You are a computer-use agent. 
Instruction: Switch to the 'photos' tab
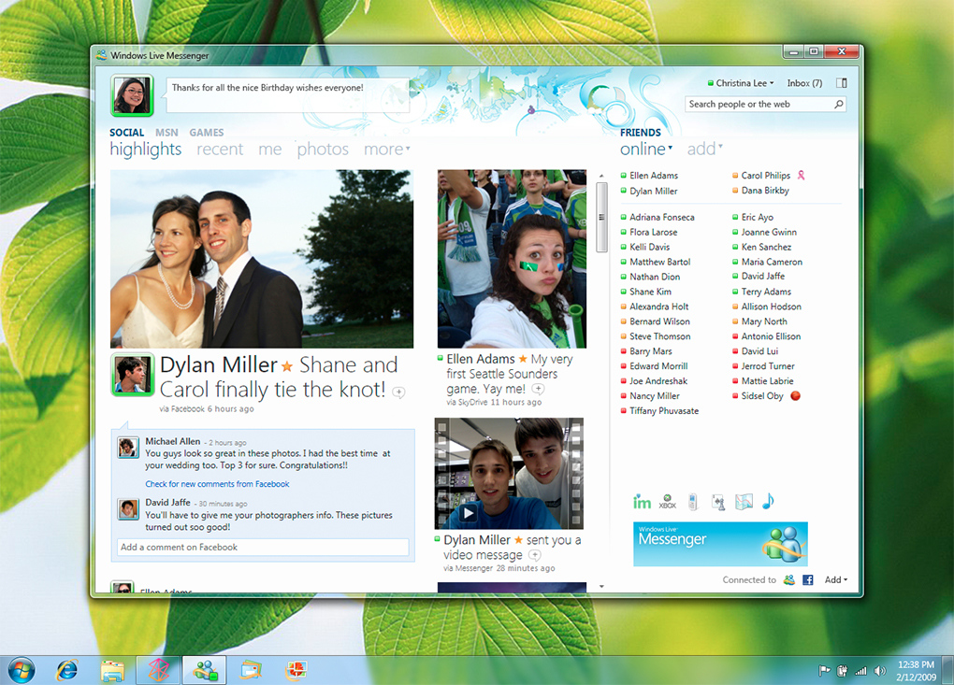[323, 150]
